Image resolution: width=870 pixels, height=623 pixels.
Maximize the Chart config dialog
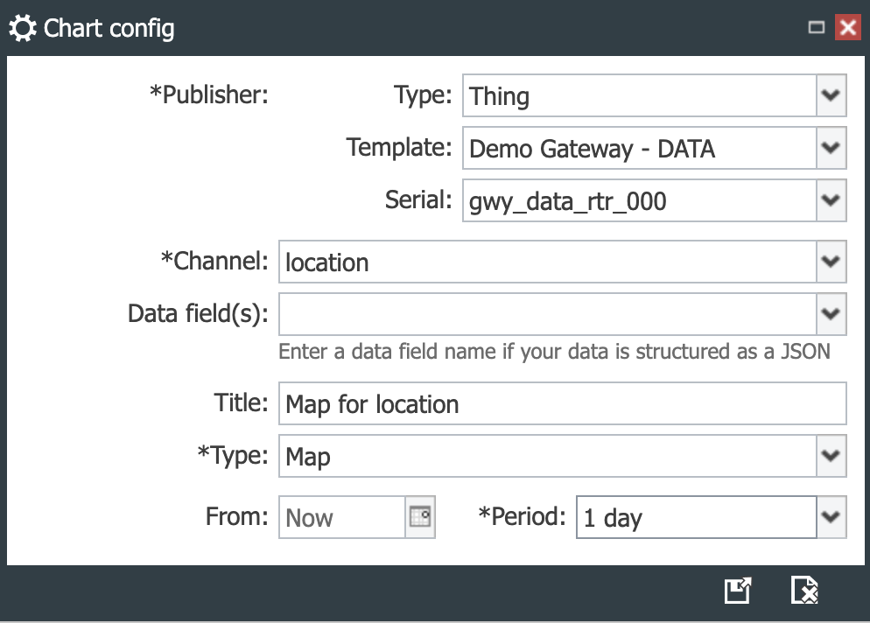point(817,27)
